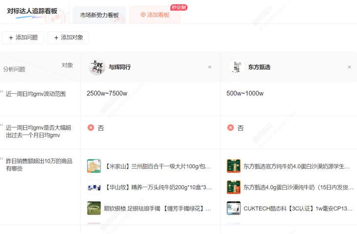Open 与辉同行 avatar image
This screenshot has height=234, width=357.
pos(97,67)
